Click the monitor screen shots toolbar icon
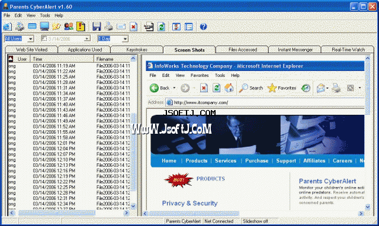The image size is (379, 226). point(44,26)
